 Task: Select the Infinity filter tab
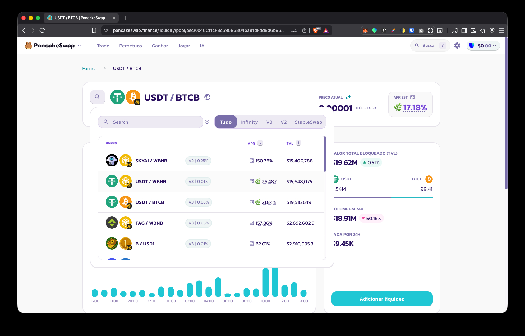249,122
